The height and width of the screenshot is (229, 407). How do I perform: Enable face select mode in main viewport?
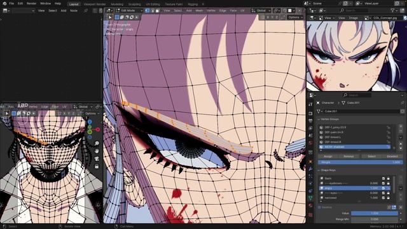point(157,11)
